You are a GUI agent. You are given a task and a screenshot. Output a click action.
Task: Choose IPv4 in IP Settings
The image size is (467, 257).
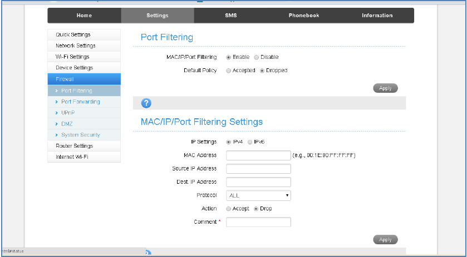click(x=228, y=142)
